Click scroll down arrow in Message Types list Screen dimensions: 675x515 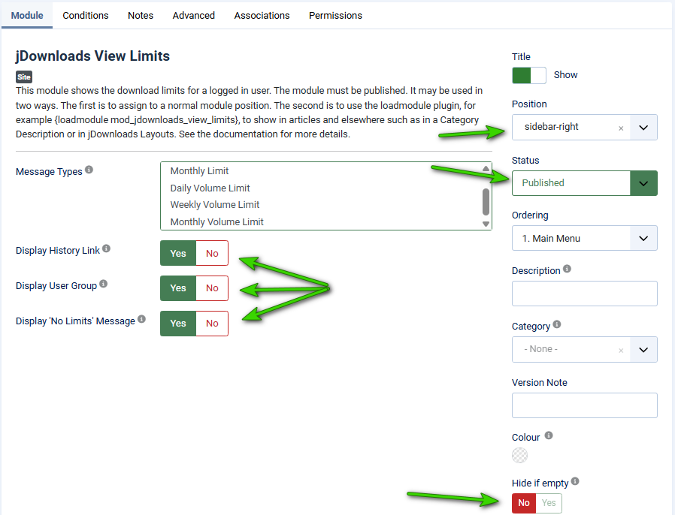click(x=486, y=224)
